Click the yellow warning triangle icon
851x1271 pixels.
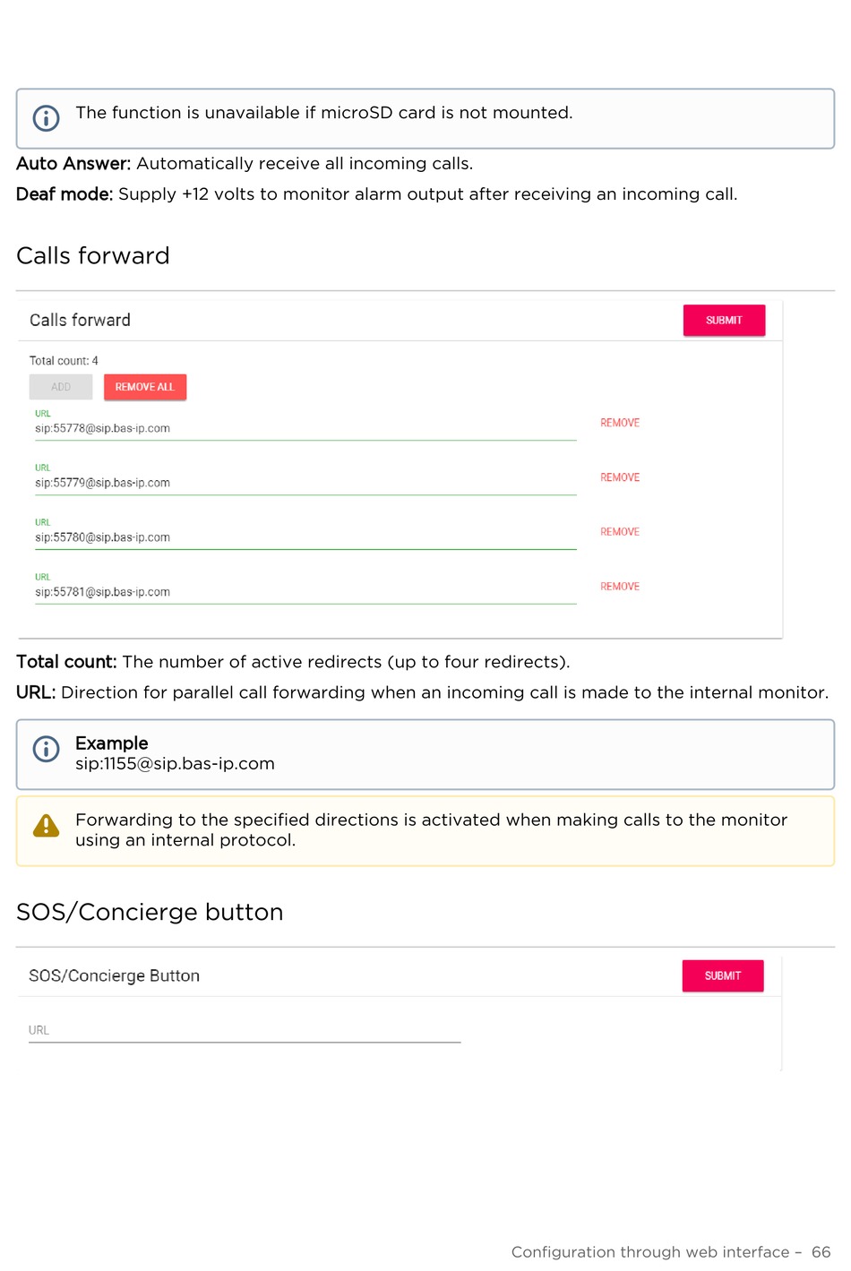pos(46,825)
